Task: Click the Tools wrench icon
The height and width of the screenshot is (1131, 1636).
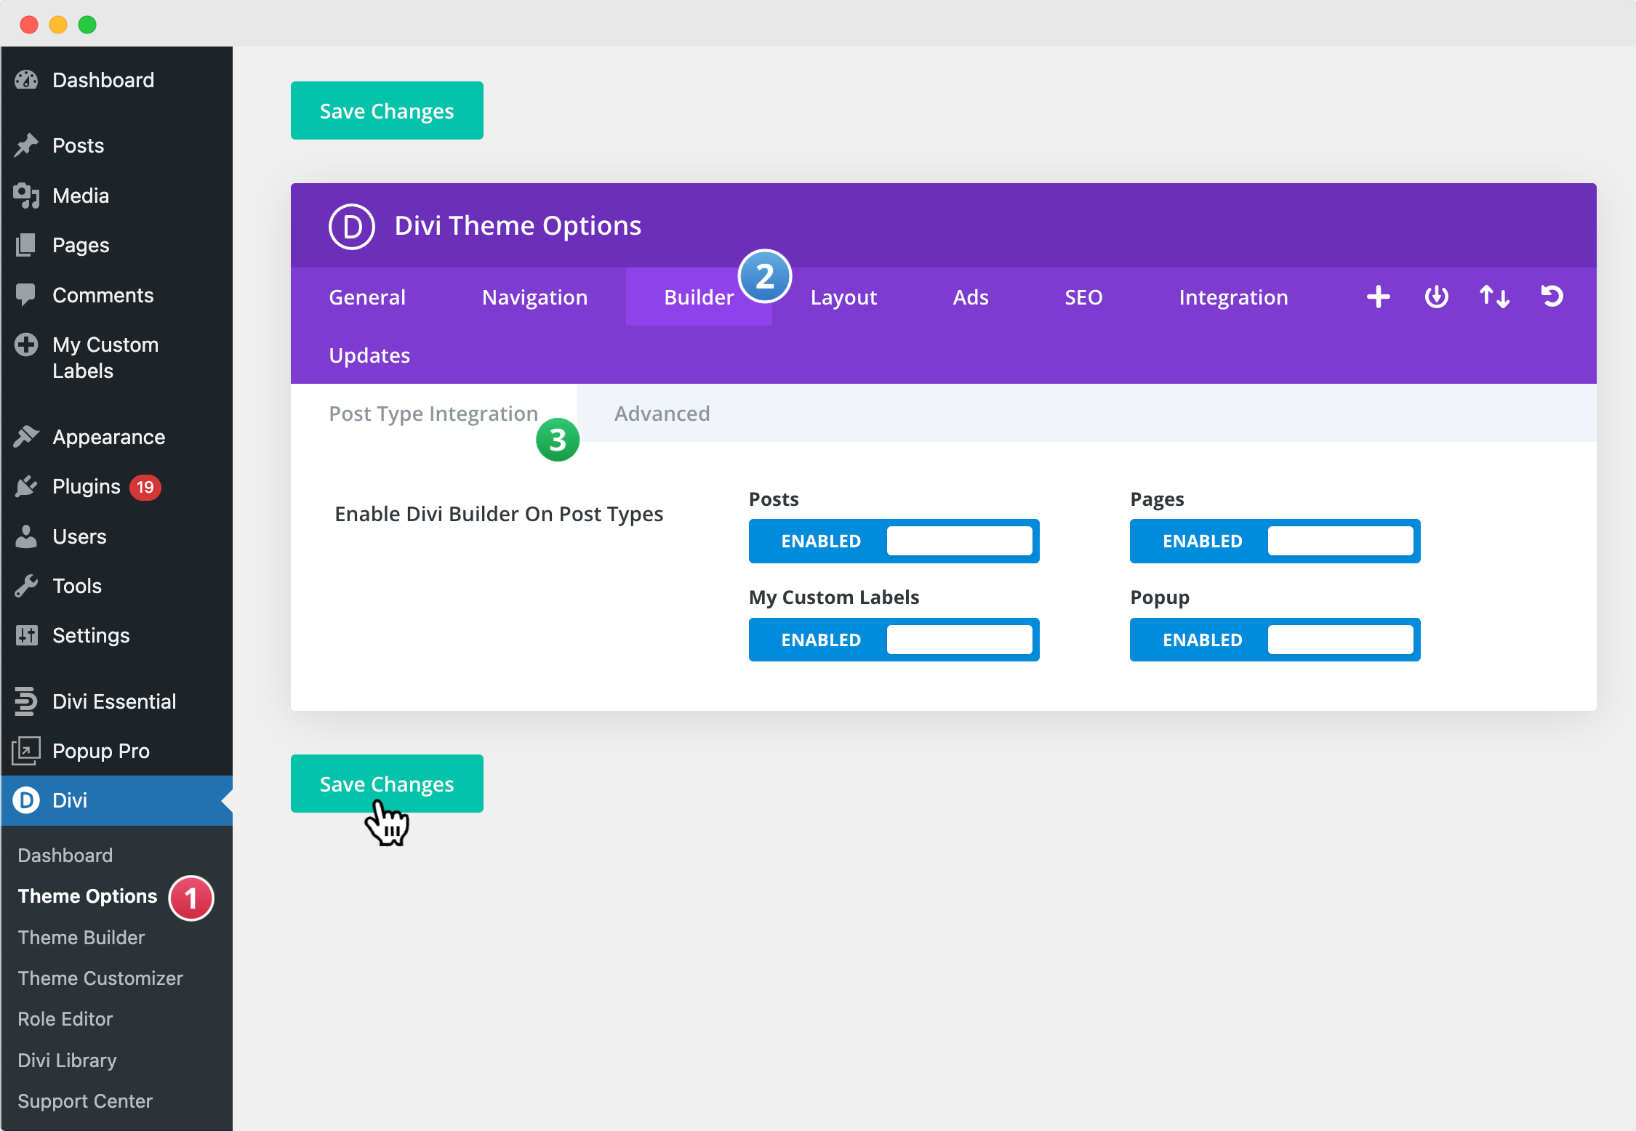Action: pos(26,586)
